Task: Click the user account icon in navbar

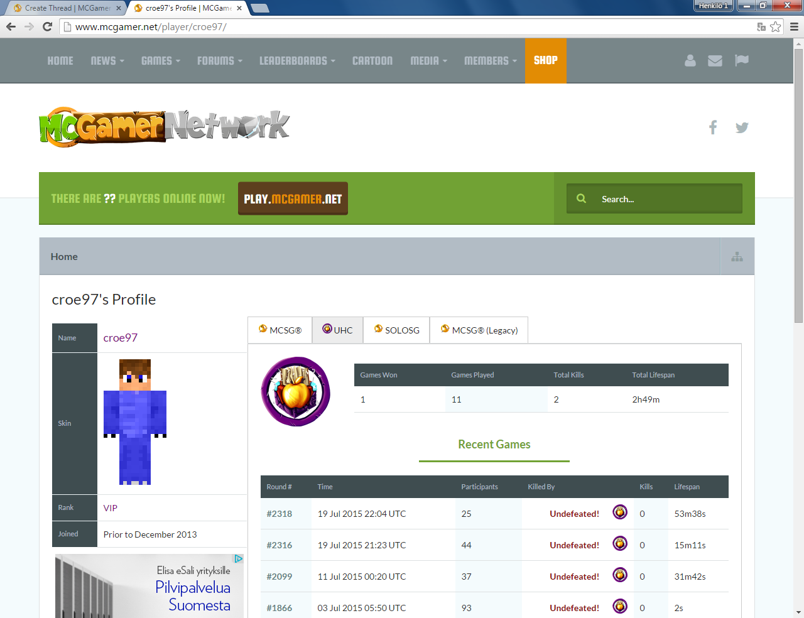Action: 690,60
